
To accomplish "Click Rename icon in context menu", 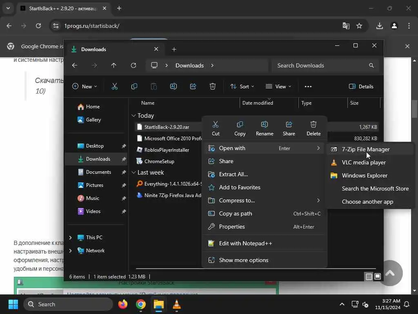I will tap(265, 128).
